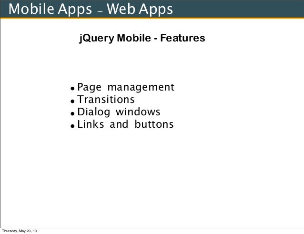Click the 'Mobile Apps – Web Apps' header title
304x234 pixels.
pos(91,10)
